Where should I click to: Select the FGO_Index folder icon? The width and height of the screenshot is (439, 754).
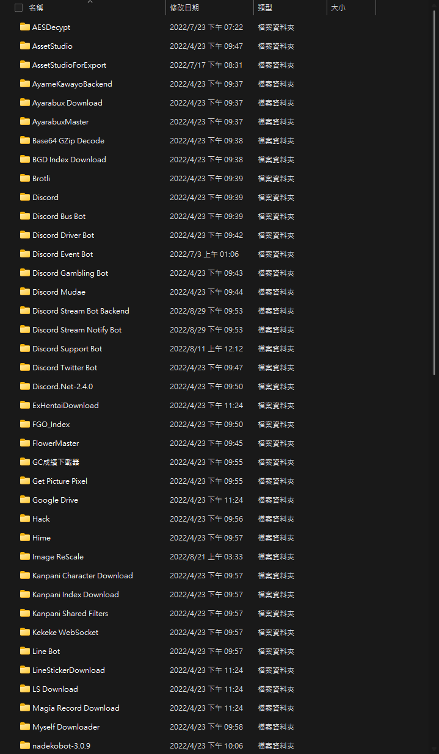point(24,424)
